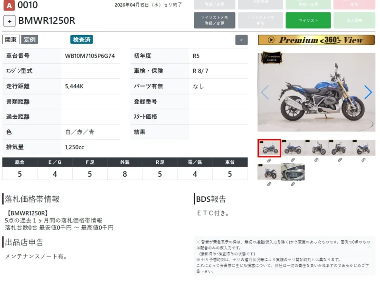Viewport: 380px width, 285px height.
Task: Open マイリストメモ 登録/変更 dark button
Action: point(214,20)
